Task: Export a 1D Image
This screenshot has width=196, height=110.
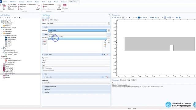Action: [x=59, y=7]
